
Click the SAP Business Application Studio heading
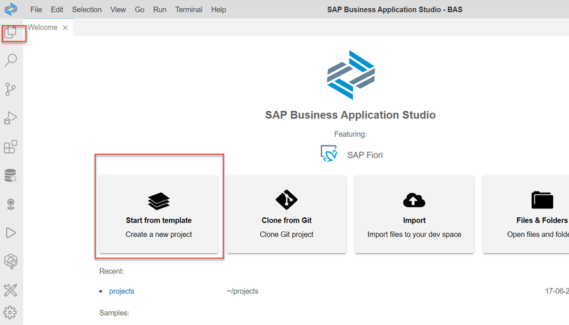[x=350, y=115]
